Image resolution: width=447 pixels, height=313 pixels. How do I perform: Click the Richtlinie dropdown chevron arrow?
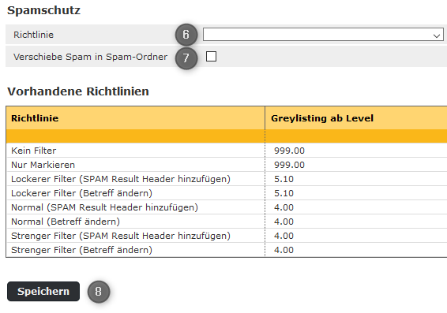436,35
